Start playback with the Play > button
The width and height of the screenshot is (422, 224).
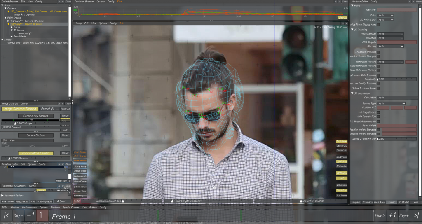pyautogui.click(x=380, y=215)
